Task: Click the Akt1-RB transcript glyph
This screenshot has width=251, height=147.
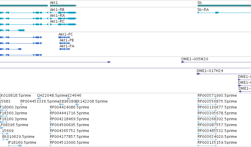Action: click(63, 13)
